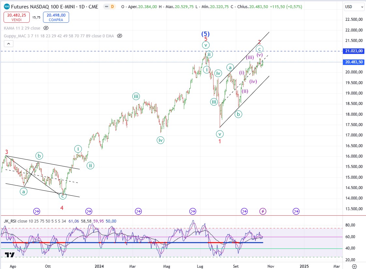This screenshot has width=366, height=269.
Task: Toggle the pill indicator beside the D badge
Action: point(107,7)
